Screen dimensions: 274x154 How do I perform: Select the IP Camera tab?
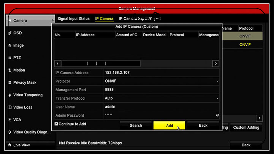point(104,19)
